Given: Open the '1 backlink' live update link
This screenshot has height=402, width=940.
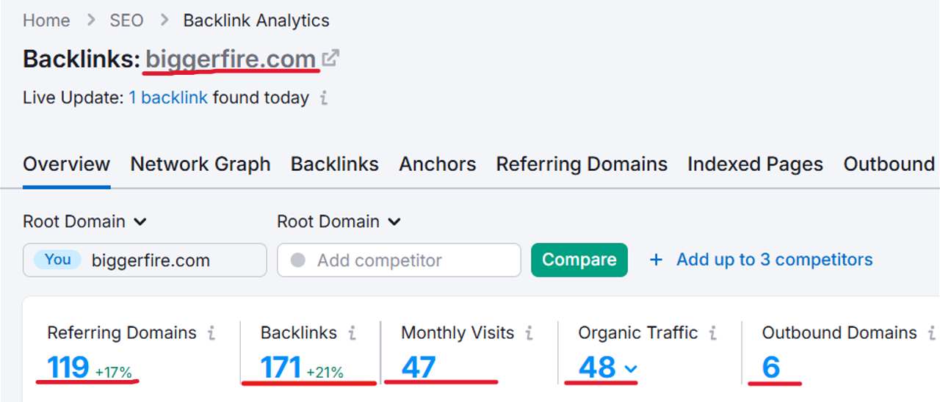Looking at the screenshot, I should [x=168, y=98].
